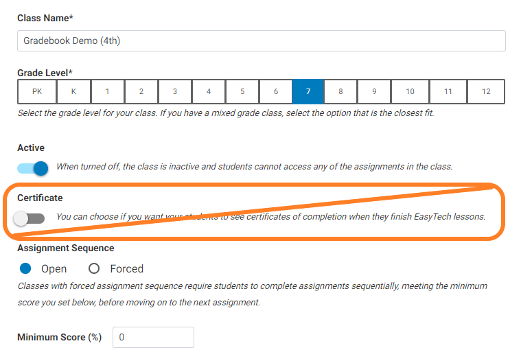Switch grade level to 8
This screenshot has width=521, height=361.
click(340, 91)
